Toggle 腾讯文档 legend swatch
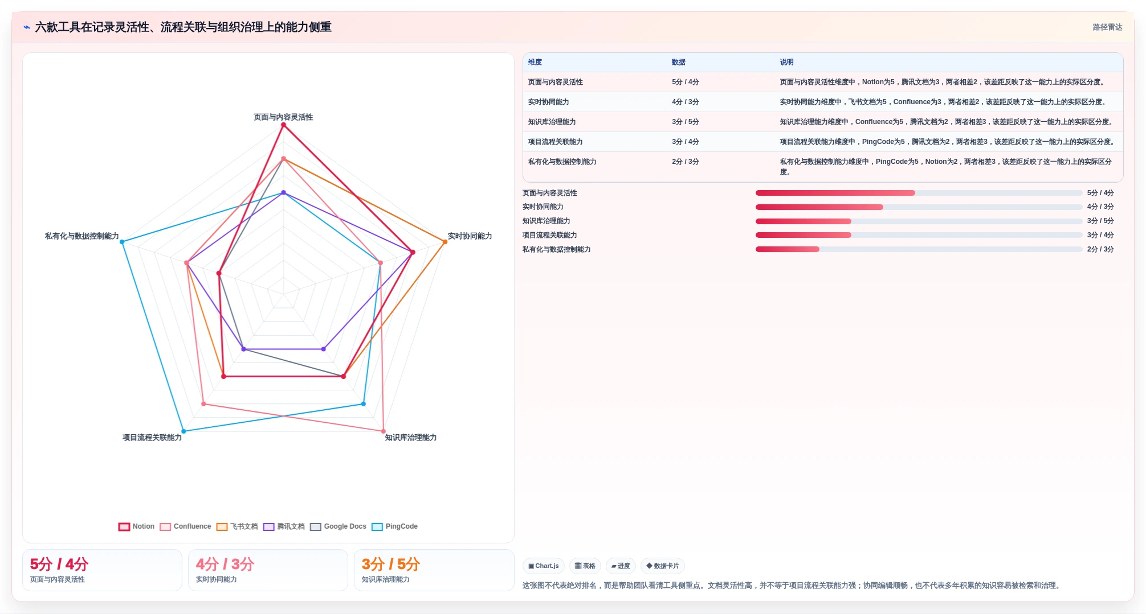1146x614 pixels. coord(269,526)
